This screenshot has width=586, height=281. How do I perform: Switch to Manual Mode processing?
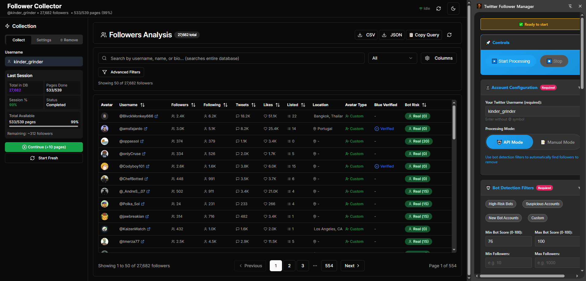click(558, 142)
